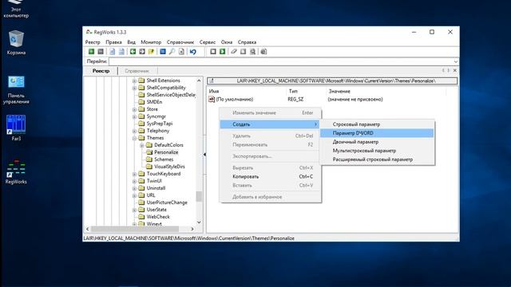Click inside the Перейти address input field
The width and height of the screenshot is (511, 287).
coord(281,61)
